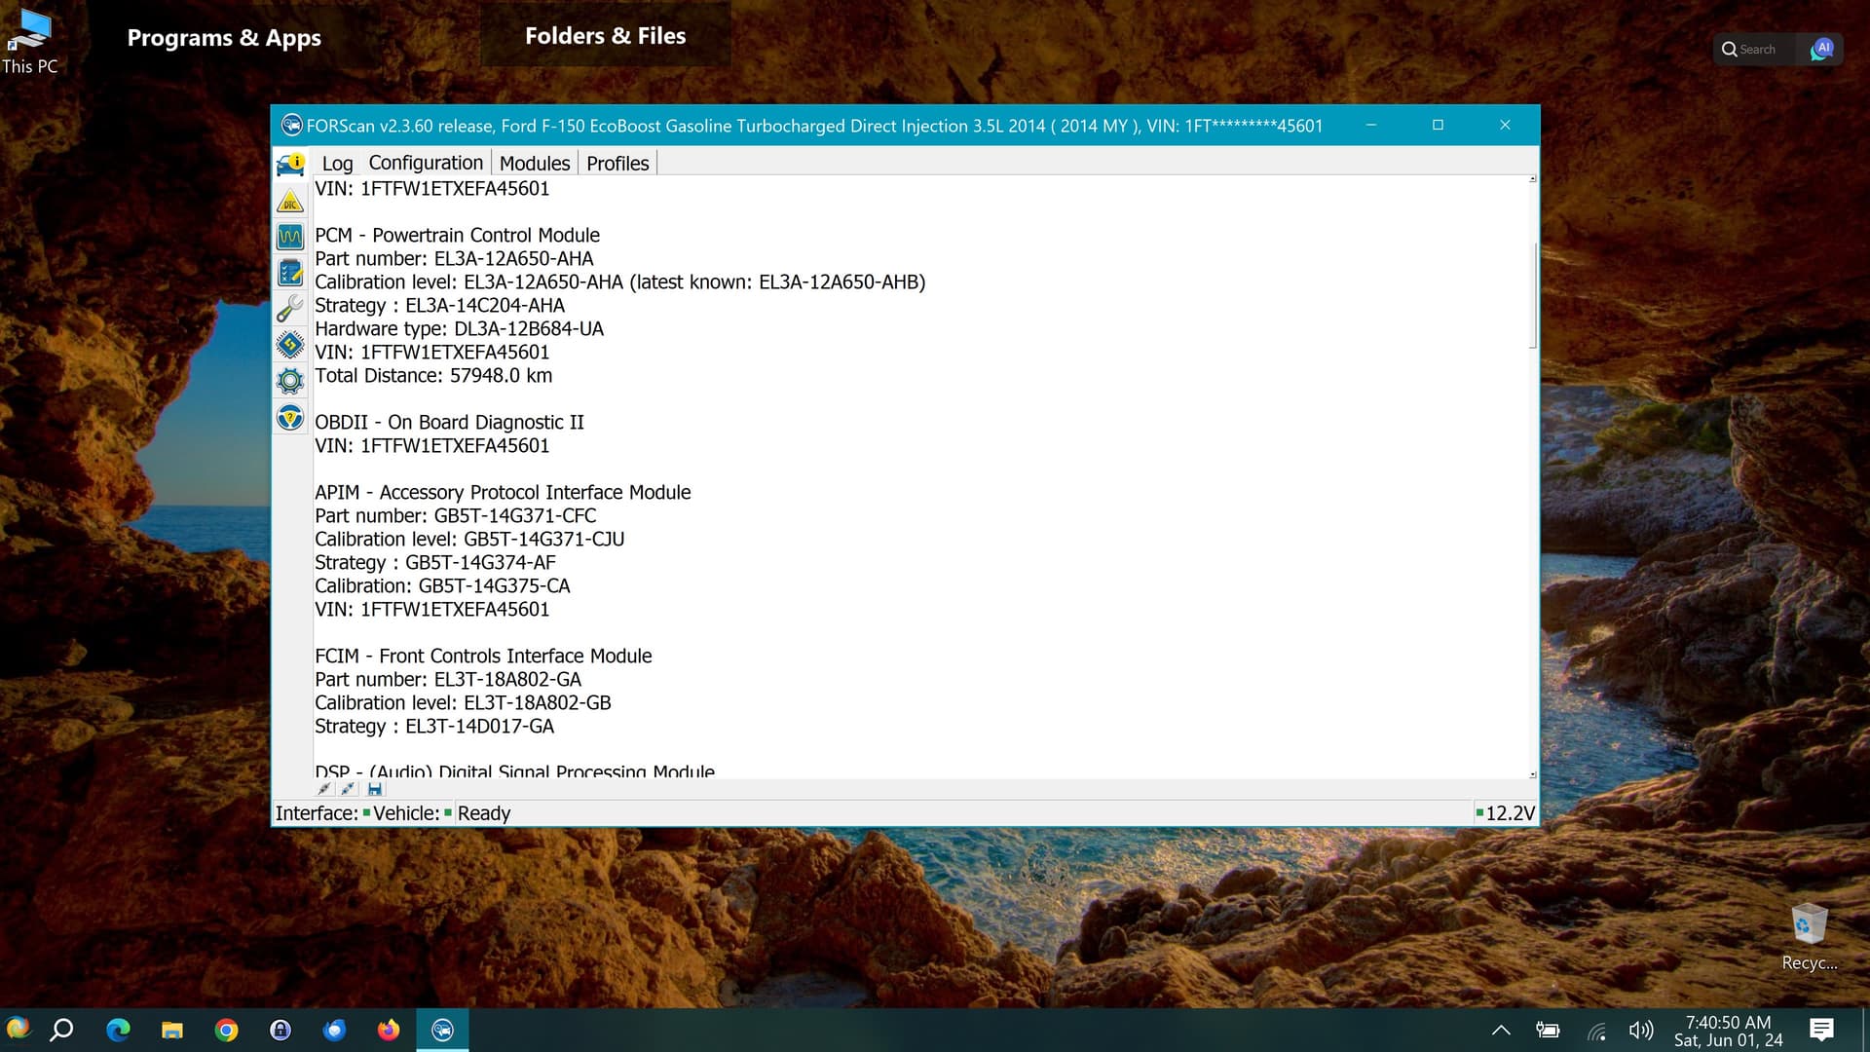
Task: Open the Vehicle information section icon
Action: [290, 164]
